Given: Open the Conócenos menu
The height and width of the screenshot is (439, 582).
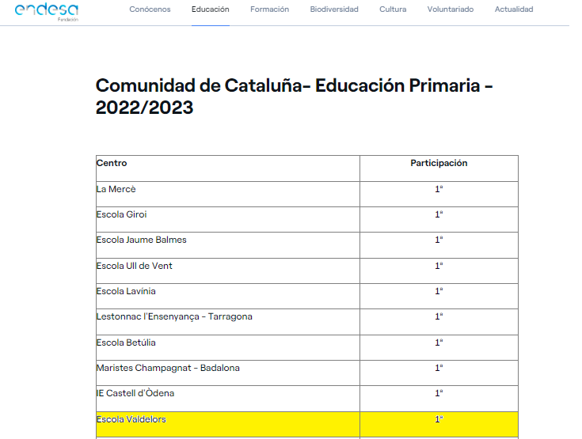Looking at the screenshot, I should point(150,9).
